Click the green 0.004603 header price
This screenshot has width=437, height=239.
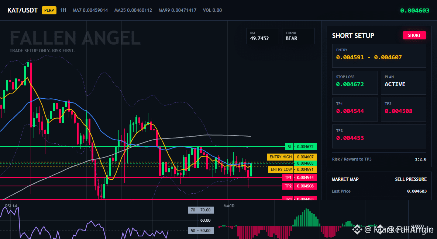(x=415, y=11)
